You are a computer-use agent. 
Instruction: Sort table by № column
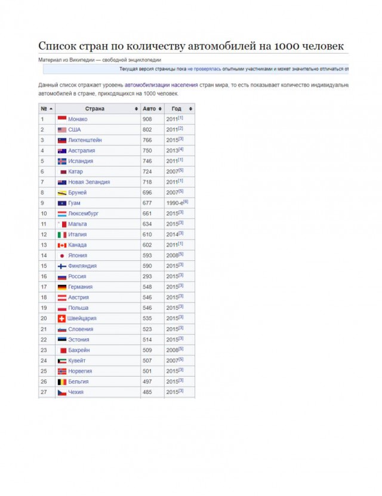(47, 109)
